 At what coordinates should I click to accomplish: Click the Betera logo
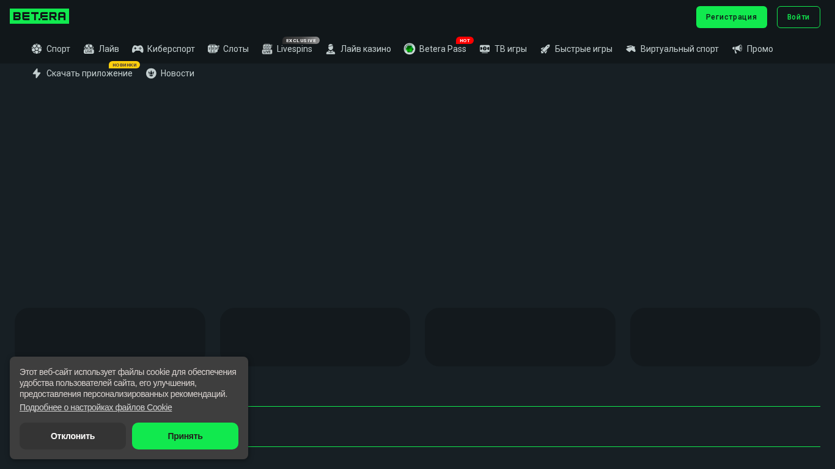click(39, 16)
